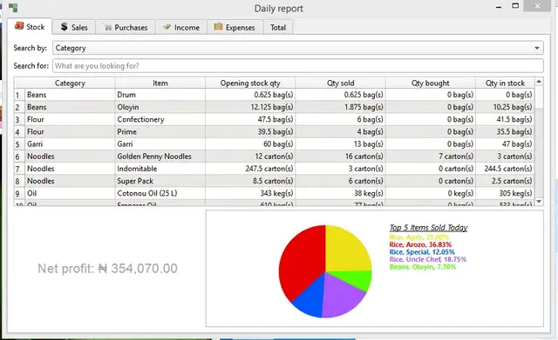Sort by Qty in stock header
558x340 pixels.
coord(505,83)
